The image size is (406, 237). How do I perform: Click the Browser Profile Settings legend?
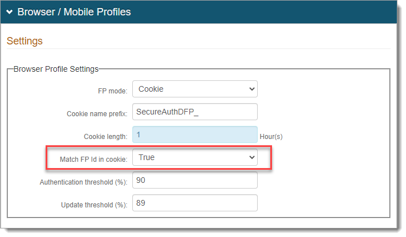tap(56, 69)
